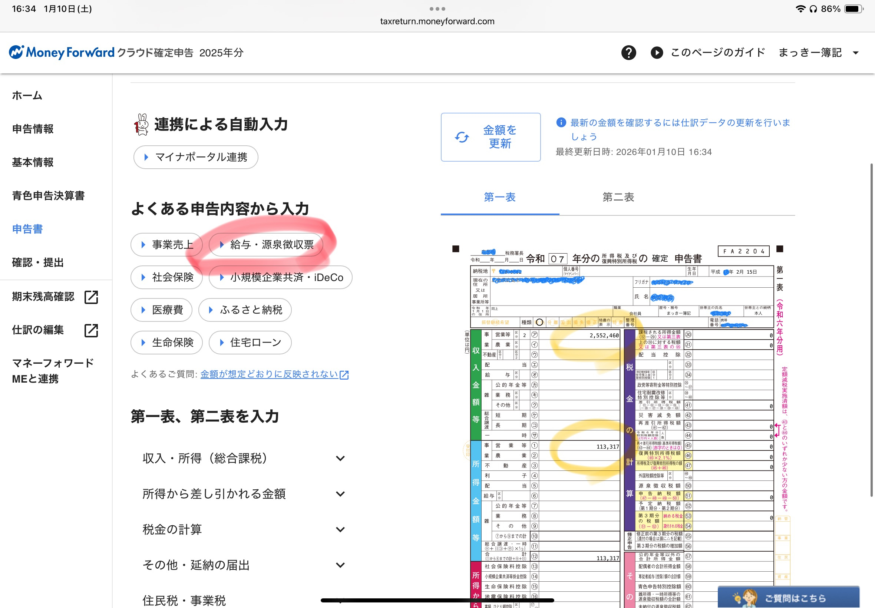This screenshot has width=875, height=608.
Task: Click the taxreturn.moneyforward.com address bar
Action: tap(437, 22)
